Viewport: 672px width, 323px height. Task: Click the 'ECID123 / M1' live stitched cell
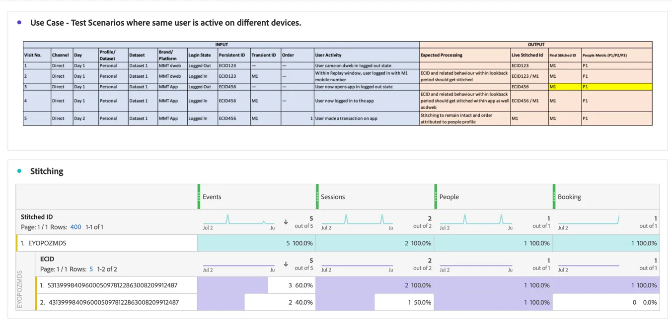pyautogui.click(x=529, y=76)
